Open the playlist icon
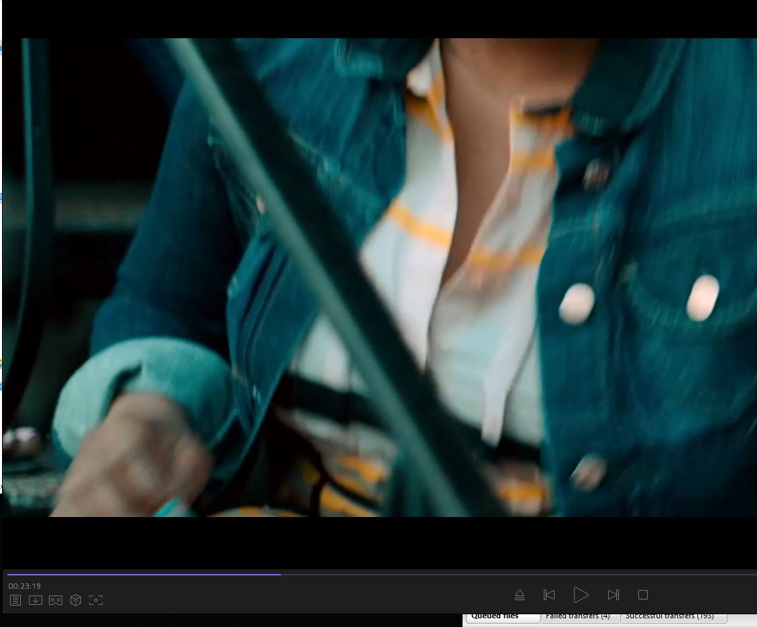Image resolution: width=757 pixels, height=627 pixels. 15,600
